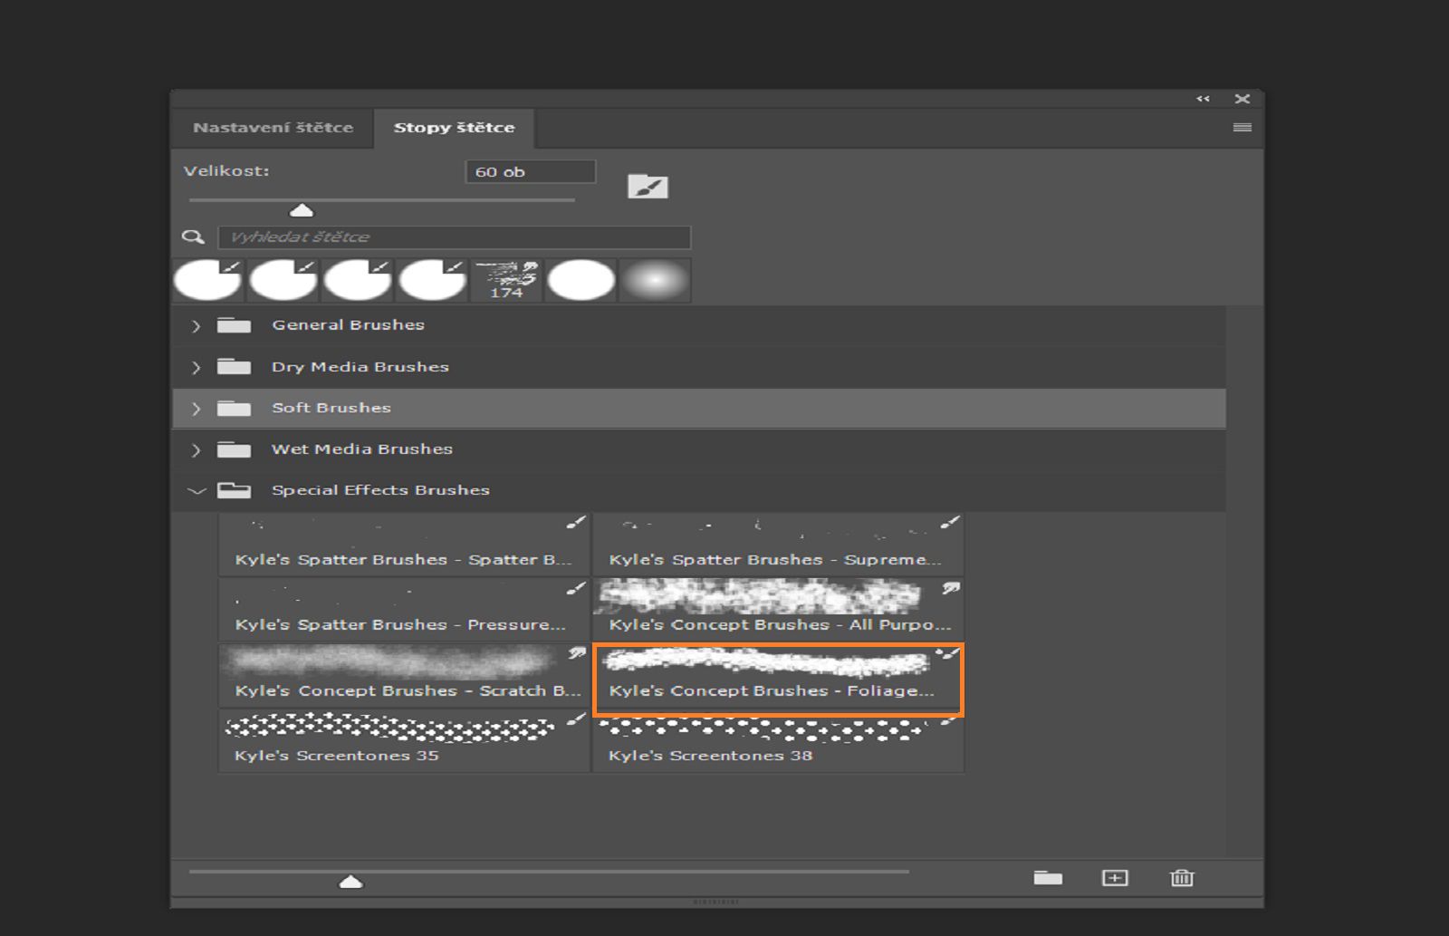Click the Dry Media Brushes folder icon
The height and width of the screenshot is (936, 1449).
(x=234, y=367)
